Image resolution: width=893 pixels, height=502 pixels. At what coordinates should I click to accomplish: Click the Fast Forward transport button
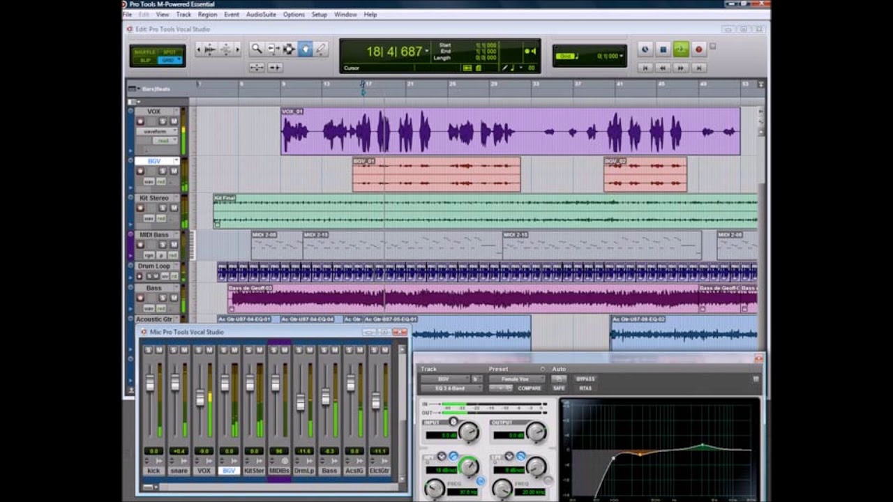click(681, 68)
